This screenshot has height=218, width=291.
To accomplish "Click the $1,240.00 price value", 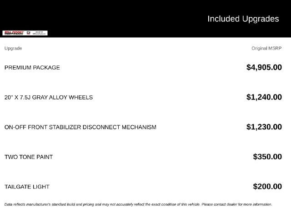I will tap(264, 97).
